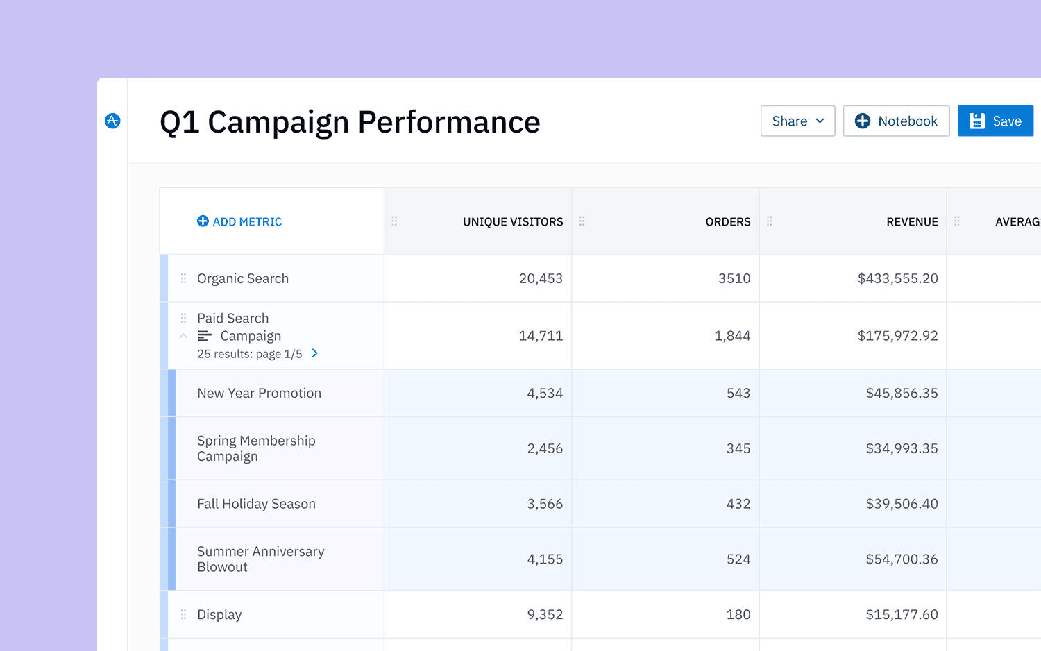Collapse the Paid Search Campaign breakdown
1041x651 pixels.
click(183, 335)
